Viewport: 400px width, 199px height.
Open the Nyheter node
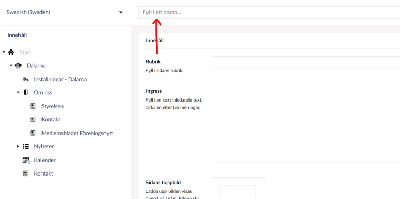pyautogui.click(x=44, y=146)
